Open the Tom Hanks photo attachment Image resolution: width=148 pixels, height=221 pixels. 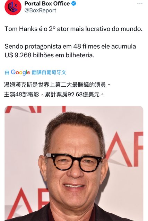74,163
